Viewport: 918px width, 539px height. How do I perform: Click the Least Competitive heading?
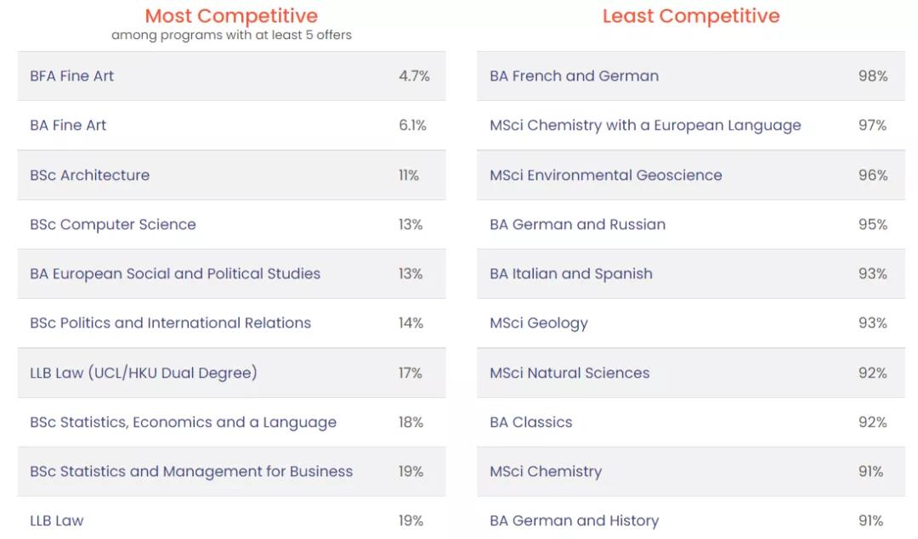[x=690, y=15]
